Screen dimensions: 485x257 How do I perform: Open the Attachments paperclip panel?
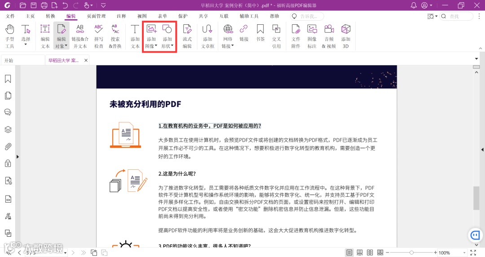(8, 146)
